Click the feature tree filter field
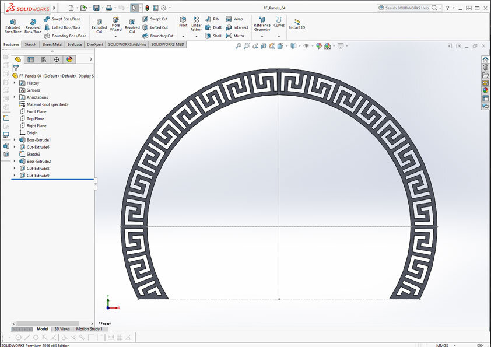Image resolution: width=491 pixels, height=347 pixels. click(x=52, y=68)
